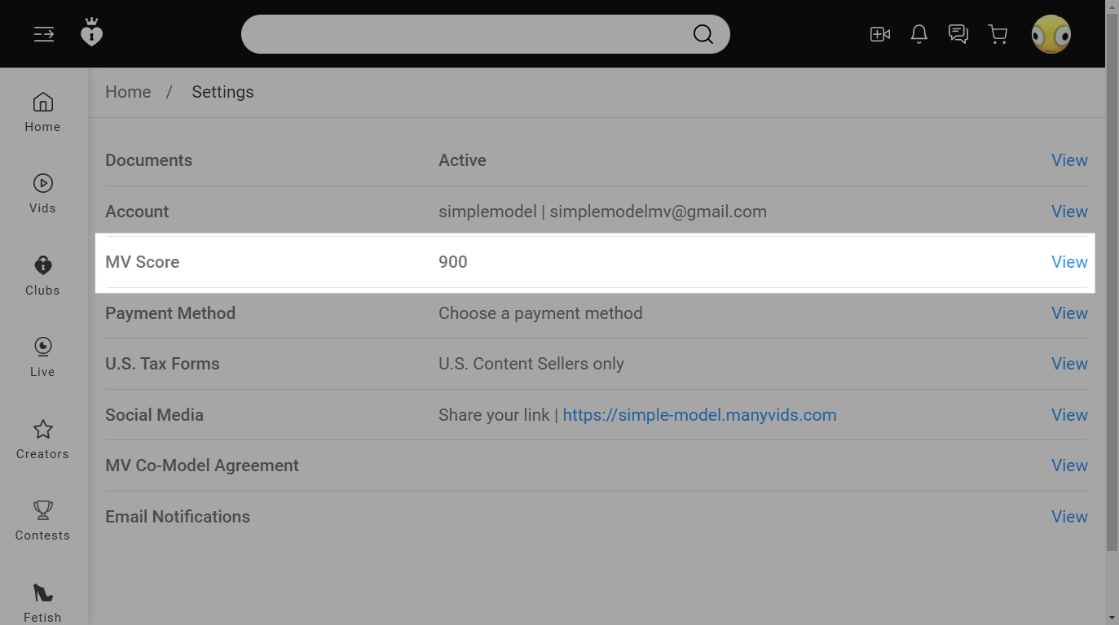Open the simple-model.manyvids.com link
This screenshot has height=625, width=1119.
699,415
